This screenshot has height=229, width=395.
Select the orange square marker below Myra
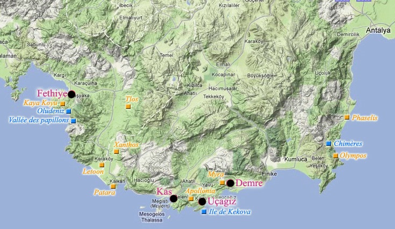[222, 182]
